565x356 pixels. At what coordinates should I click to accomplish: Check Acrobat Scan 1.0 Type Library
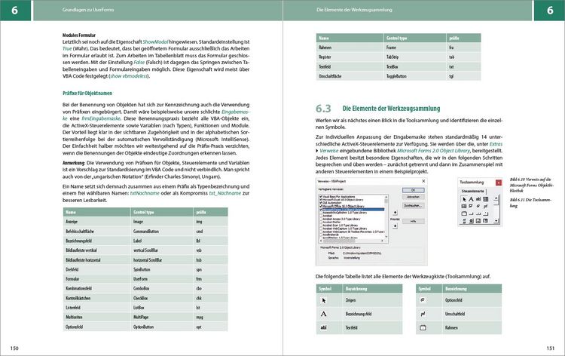[x=321, y=225]
